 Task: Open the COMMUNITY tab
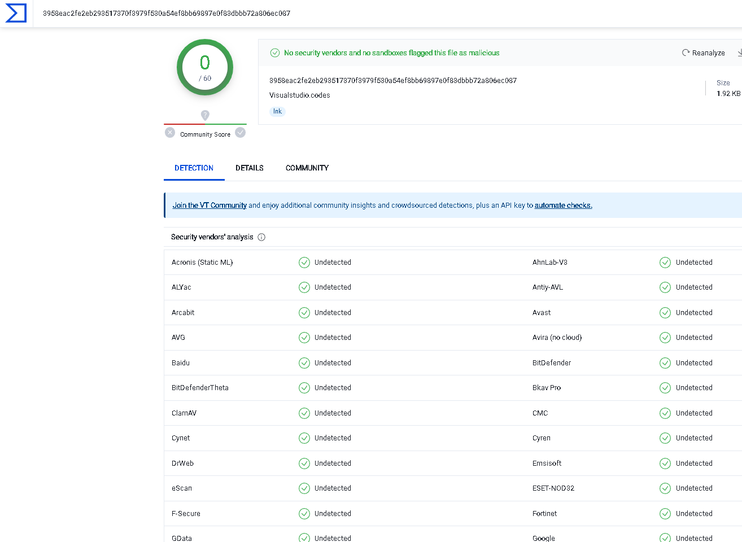click(307, 168)
